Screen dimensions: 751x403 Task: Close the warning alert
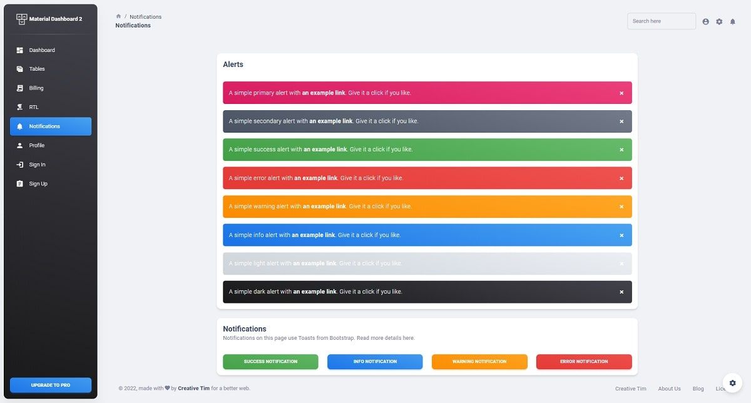pyautogui.click(x=621, y=207)
